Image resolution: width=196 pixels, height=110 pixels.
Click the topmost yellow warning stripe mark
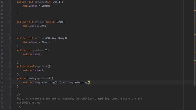pyautogui.click(x=195, y=11)
